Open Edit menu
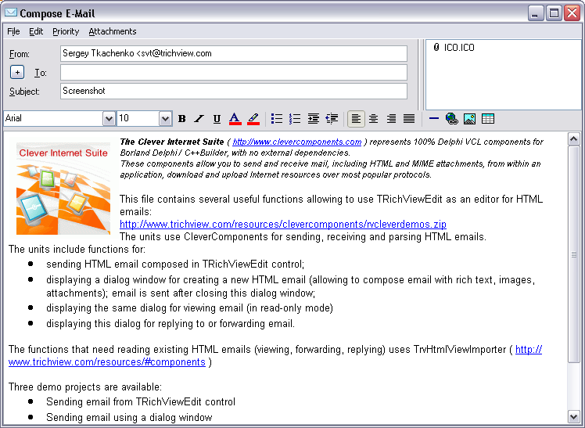585x428 pixels. (x=36, y=31)
